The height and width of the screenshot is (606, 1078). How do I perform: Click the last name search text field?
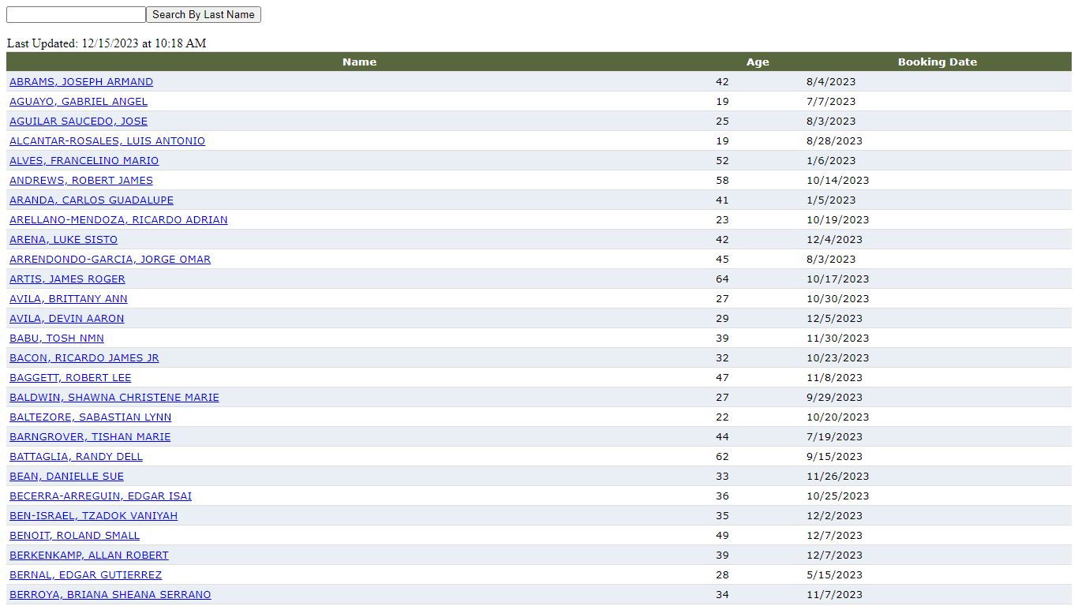76,15
